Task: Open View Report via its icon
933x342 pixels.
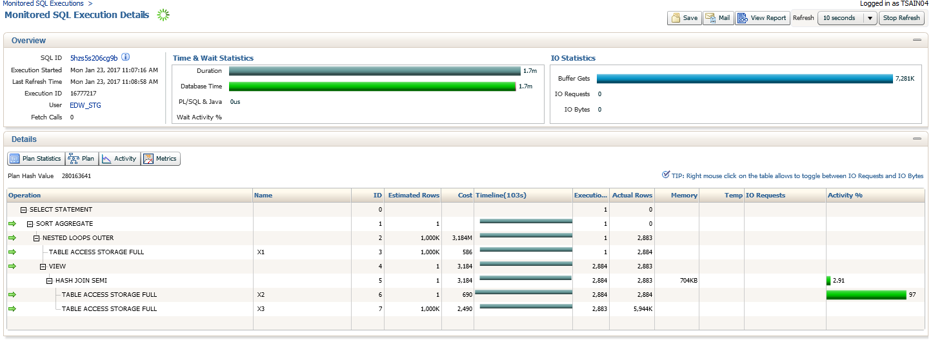Action: tap(743, 18)
